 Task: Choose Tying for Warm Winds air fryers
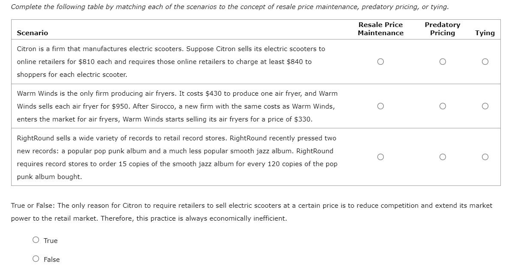[485, 106]
